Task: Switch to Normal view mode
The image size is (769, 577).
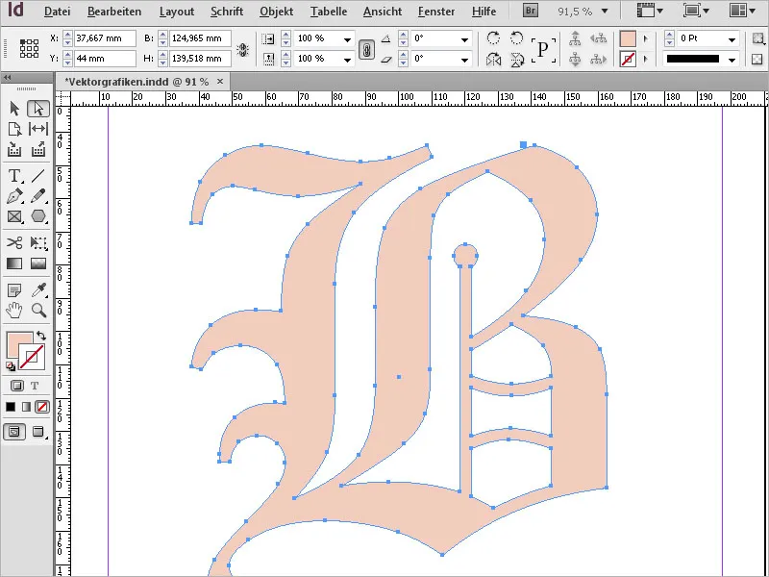Action: coord(14,432)
